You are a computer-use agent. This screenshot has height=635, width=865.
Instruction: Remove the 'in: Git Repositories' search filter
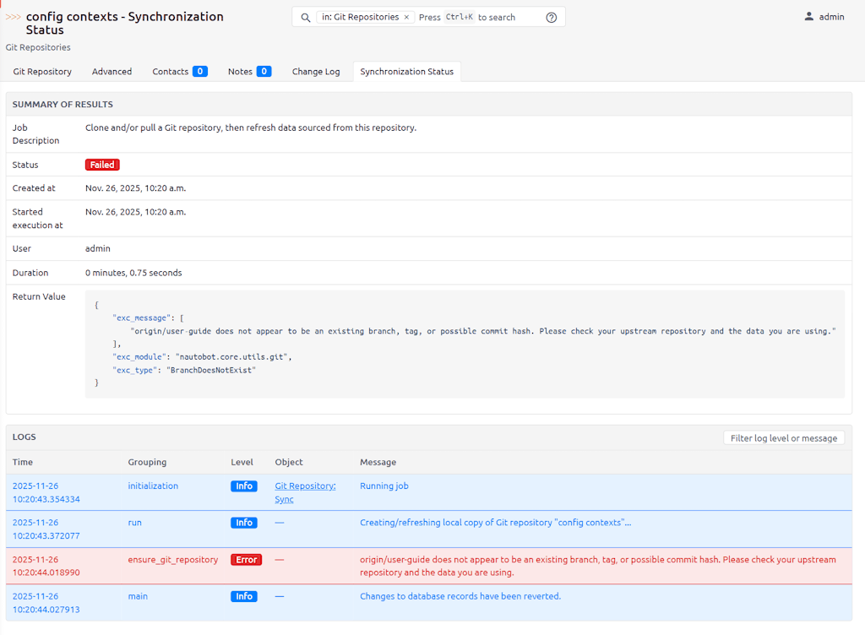pos(406,18)
